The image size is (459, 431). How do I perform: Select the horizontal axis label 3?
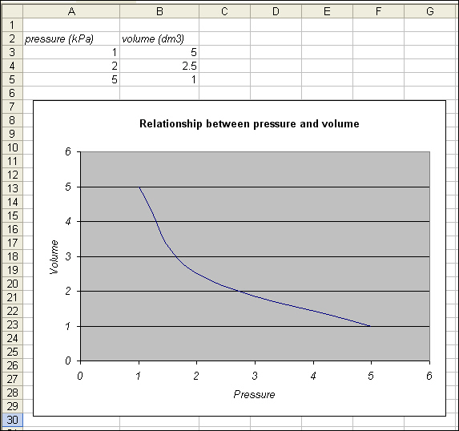point(255,376)
